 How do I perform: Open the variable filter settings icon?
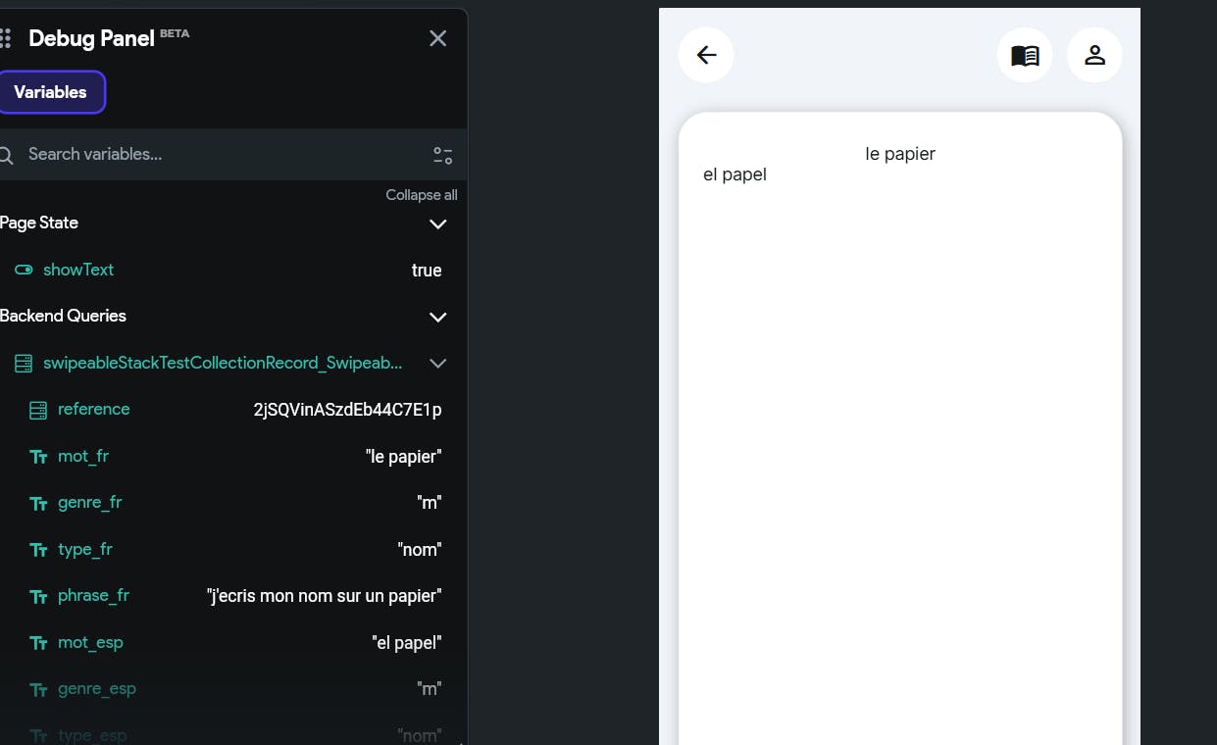point(442,155)
